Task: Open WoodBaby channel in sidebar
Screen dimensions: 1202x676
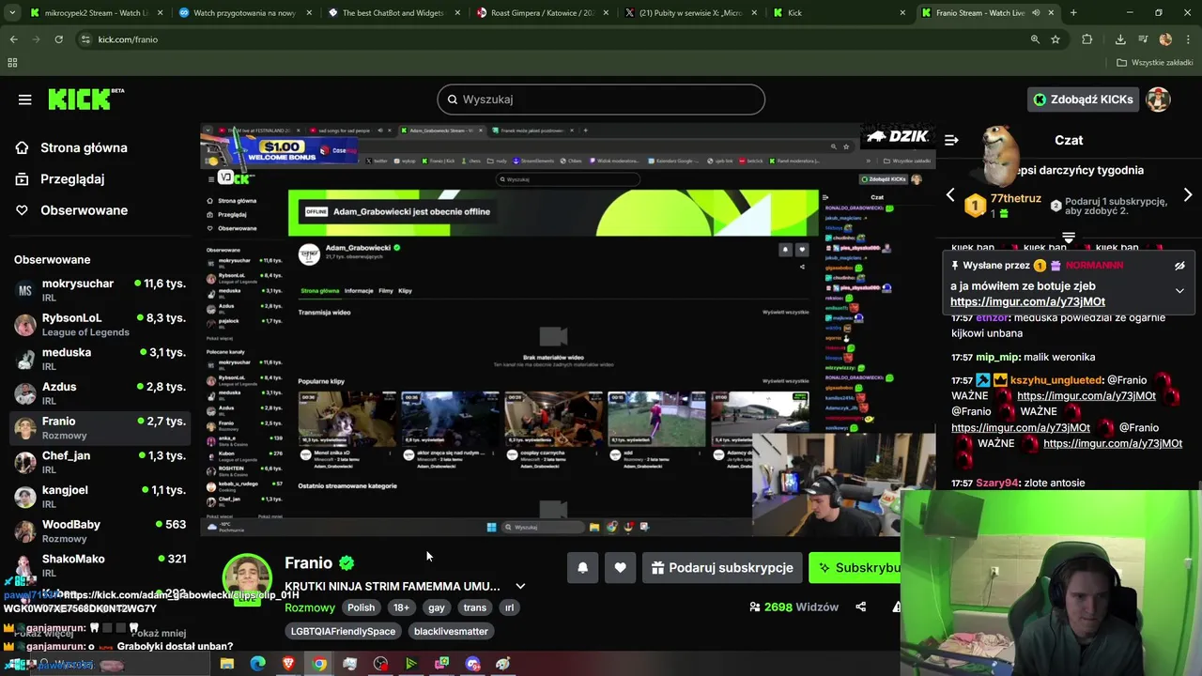Action: 100,530
